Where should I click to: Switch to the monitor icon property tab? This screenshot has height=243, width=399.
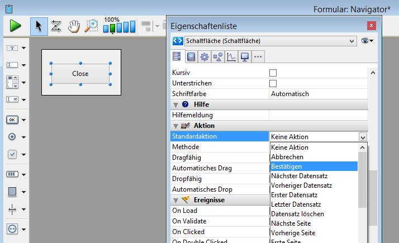(244, 56)
